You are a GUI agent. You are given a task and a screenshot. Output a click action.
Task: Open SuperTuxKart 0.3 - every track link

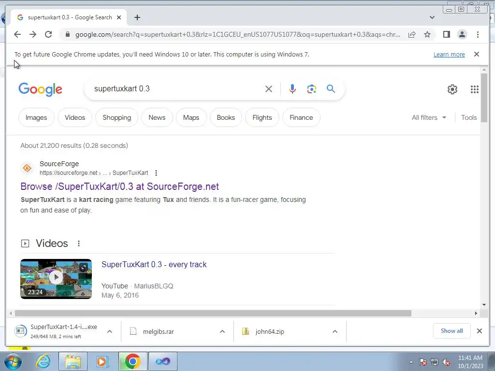coord(154,264)
